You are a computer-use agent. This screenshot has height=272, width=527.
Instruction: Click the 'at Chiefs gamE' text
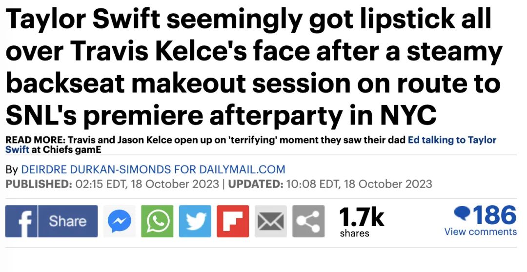66,149
